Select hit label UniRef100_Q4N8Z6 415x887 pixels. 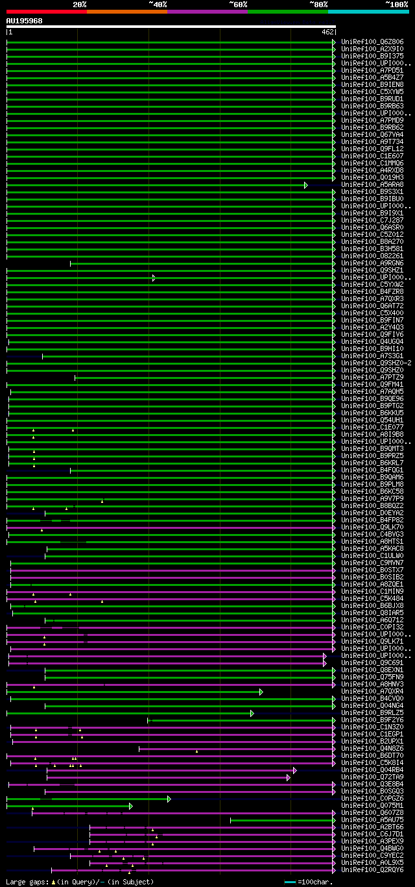(x=372, y=748)
